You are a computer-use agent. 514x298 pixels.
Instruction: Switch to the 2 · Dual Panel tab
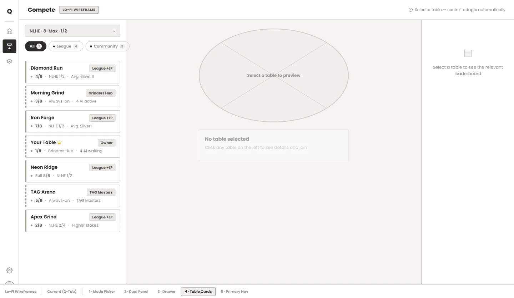136,292
